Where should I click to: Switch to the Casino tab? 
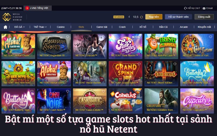click(60, 27)
